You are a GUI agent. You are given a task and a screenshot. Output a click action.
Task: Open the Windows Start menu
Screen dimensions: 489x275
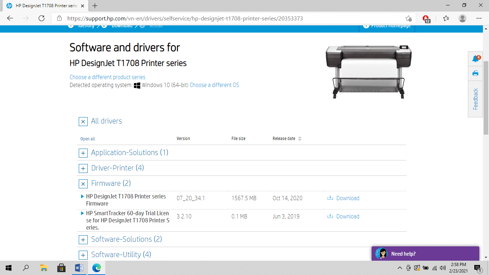(x=9, y=268)
